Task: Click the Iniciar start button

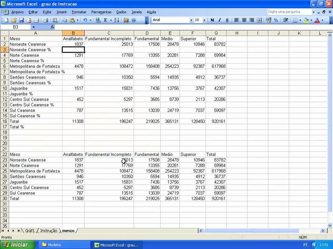Action: [x=17, y=245]
